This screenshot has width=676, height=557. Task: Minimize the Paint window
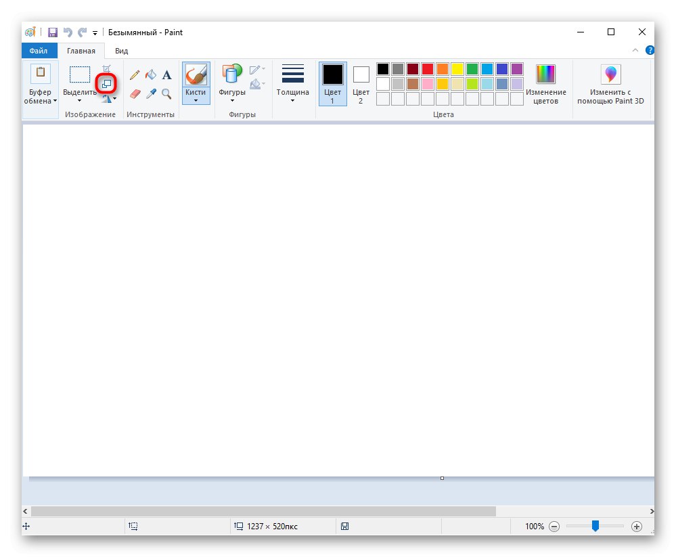click(581, 32)
